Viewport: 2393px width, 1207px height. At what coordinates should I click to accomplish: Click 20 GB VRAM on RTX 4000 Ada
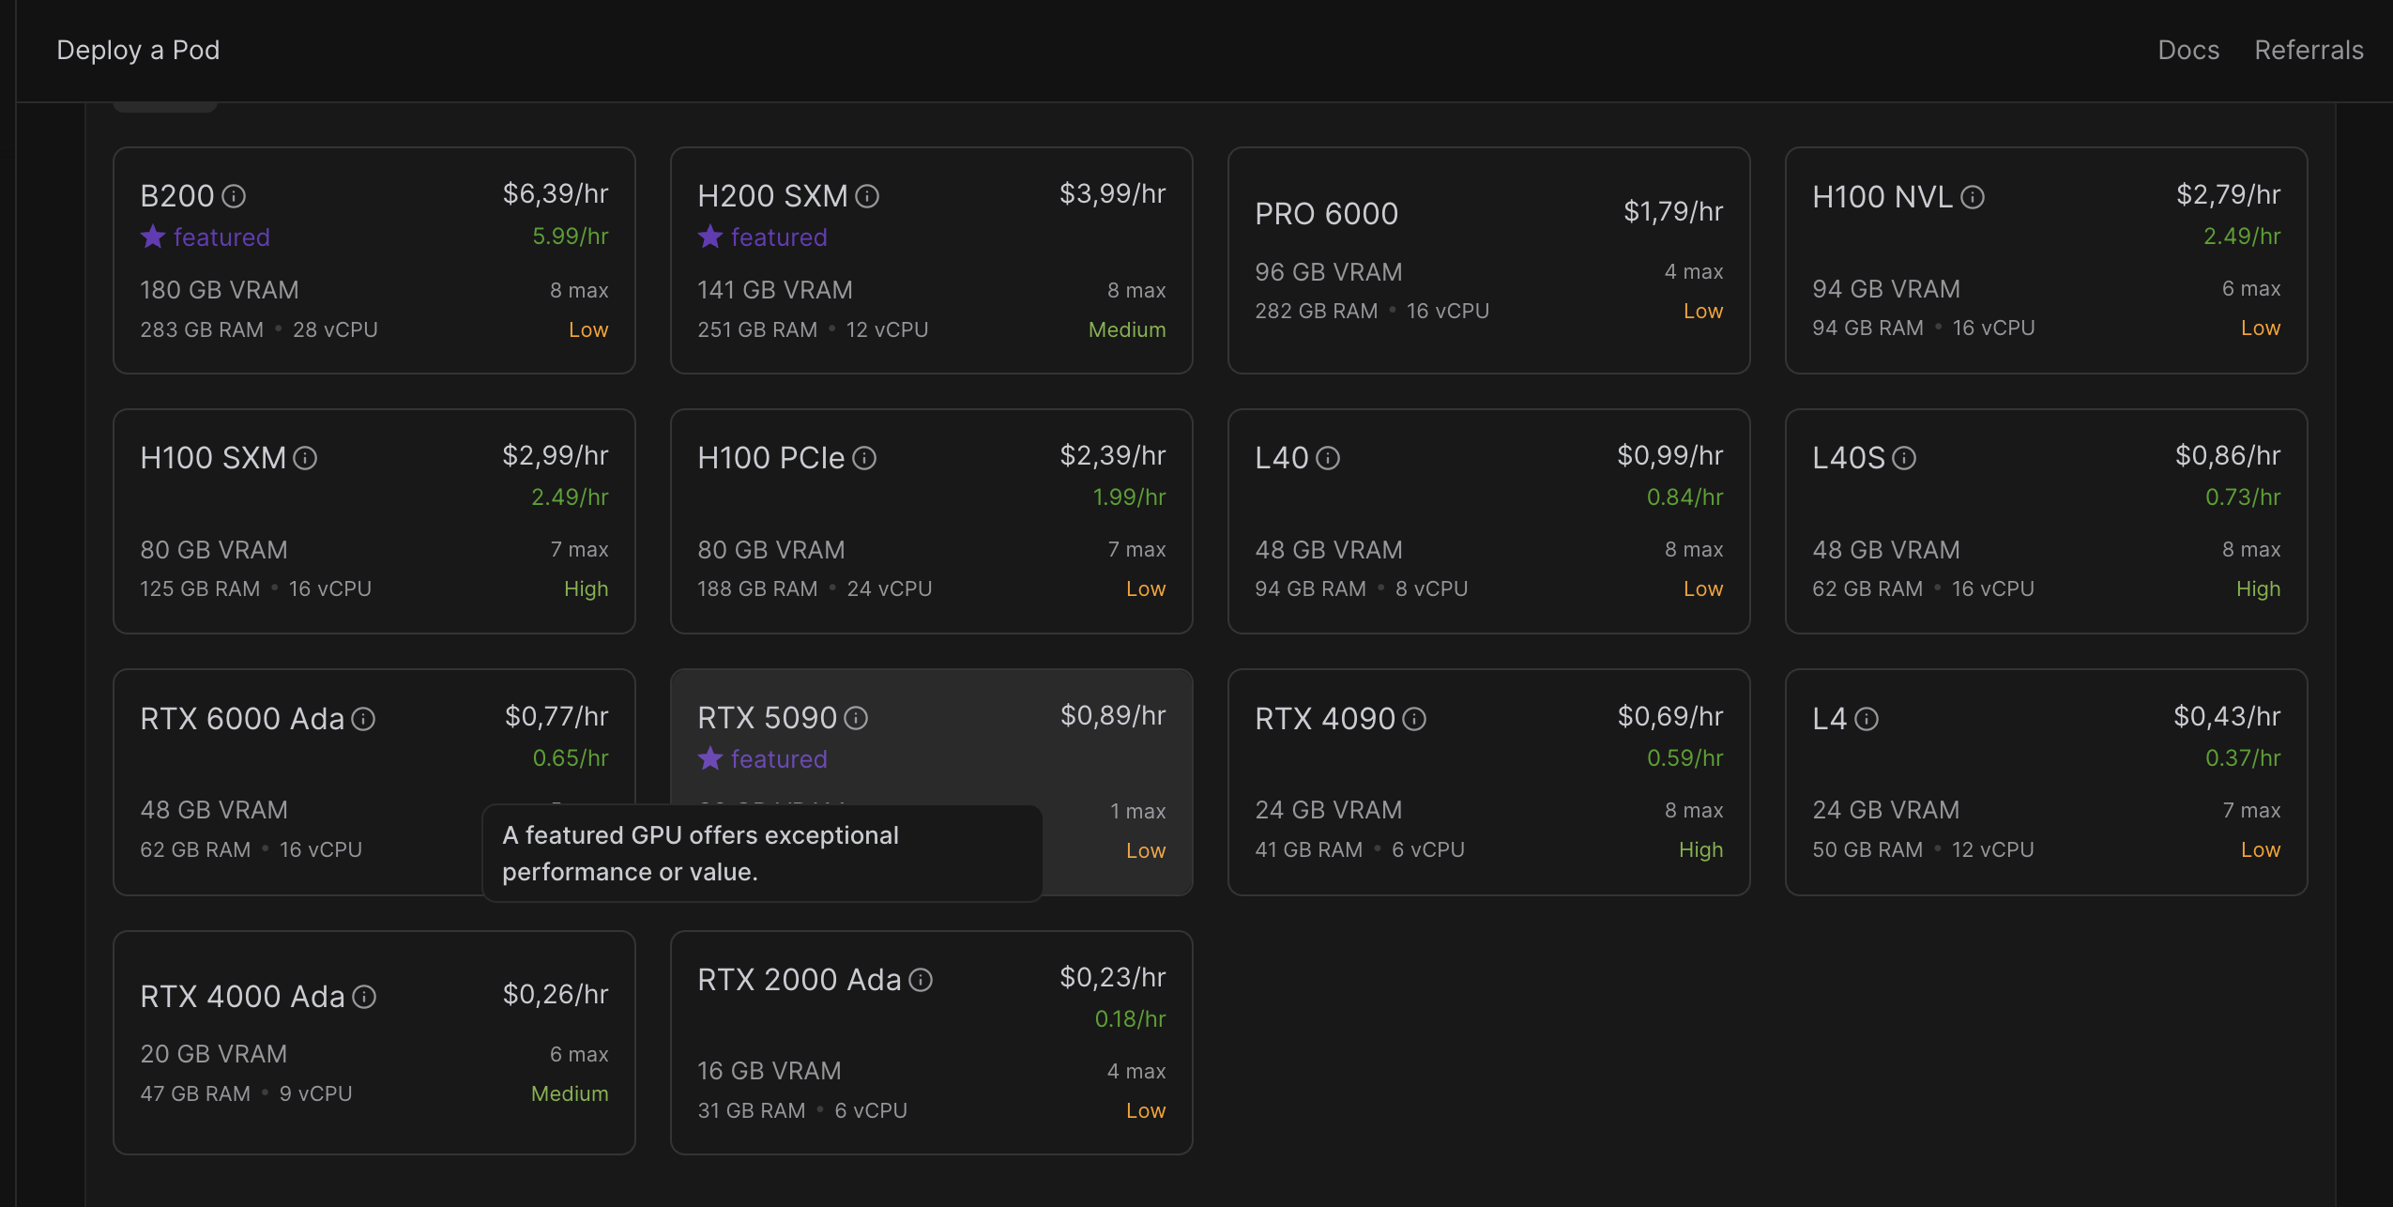point(214,1054)
